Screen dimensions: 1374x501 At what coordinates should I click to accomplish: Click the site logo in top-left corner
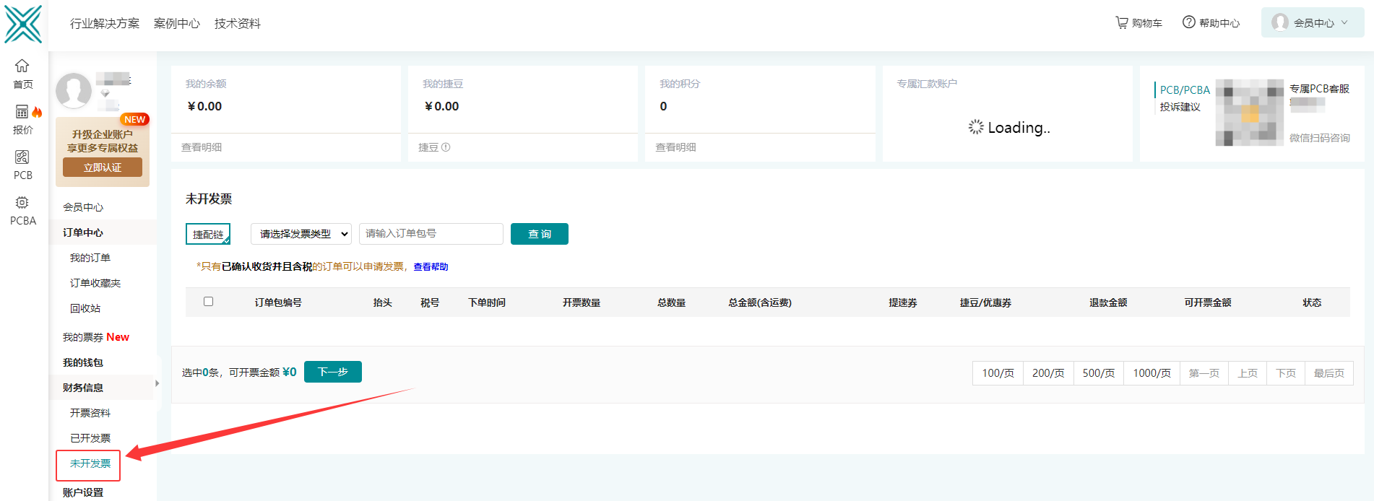coord(23,25)
